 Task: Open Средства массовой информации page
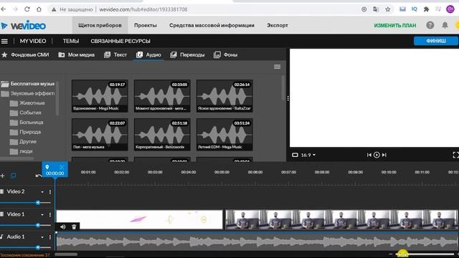pyautogui.click(x=212, y=26)
